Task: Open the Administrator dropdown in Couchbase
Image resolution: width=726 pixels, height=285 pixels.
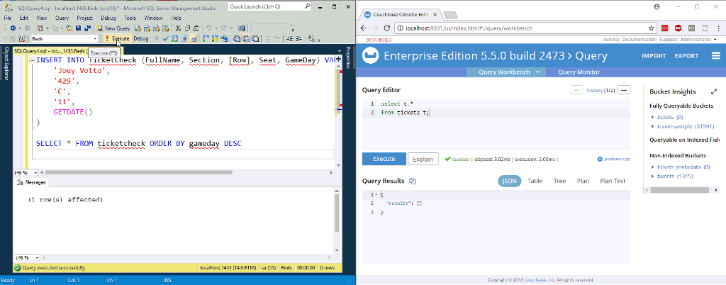Action: [698, 40]
